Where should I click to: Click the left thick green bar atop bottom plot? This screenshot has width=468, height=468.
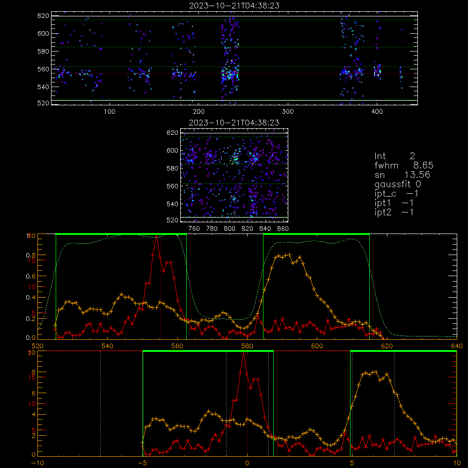pos(208,351)
